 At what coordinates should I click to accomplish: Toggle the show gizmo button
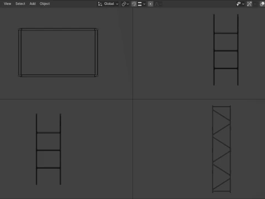pyautogui.click(x=250, y=4)
